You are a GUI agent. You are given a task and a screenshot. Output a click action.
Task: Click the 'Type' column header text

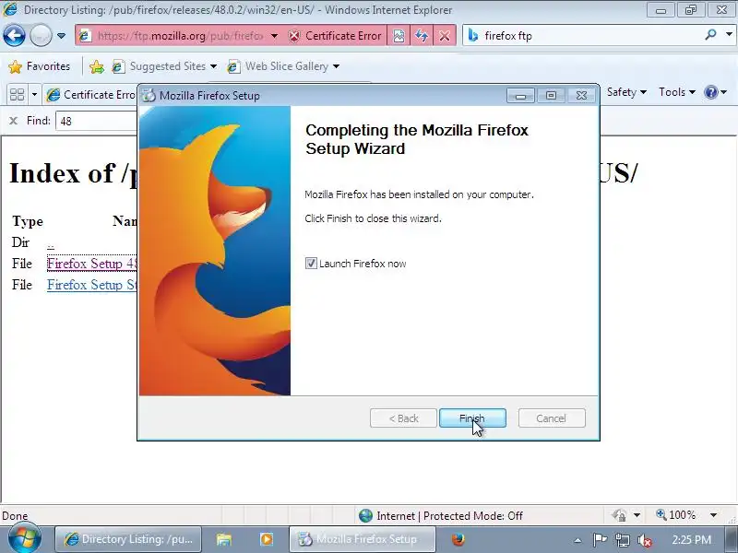click(28, 221)
